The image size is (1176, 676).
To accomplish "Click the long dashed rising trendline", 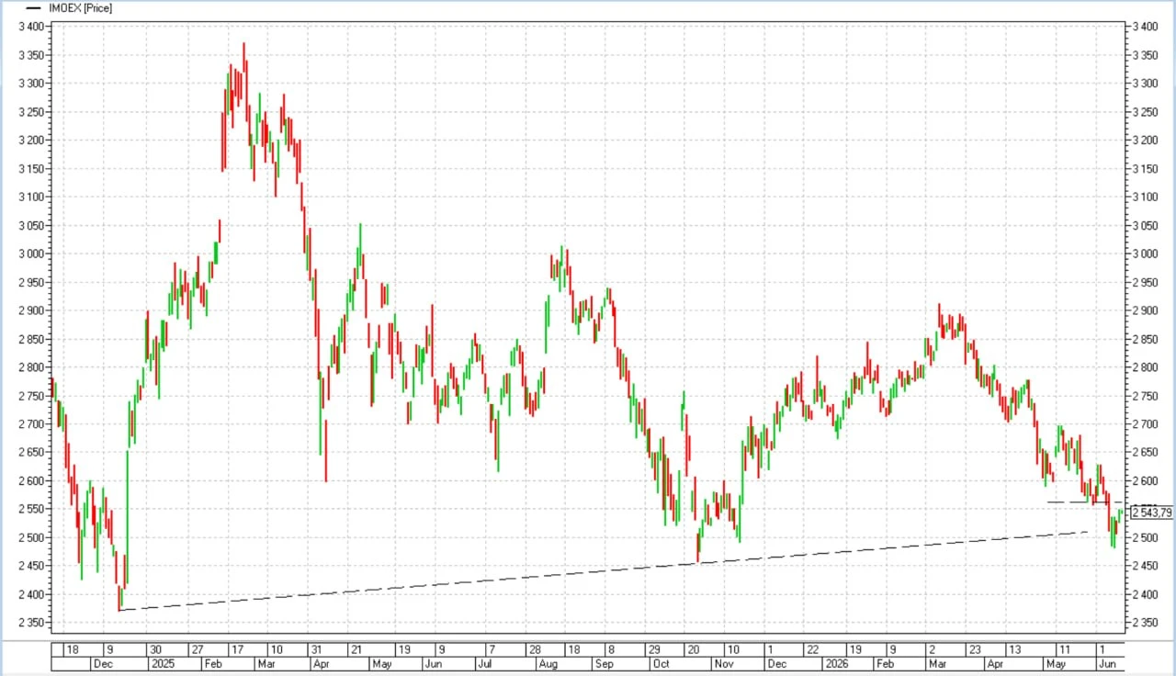I will 604,570.
